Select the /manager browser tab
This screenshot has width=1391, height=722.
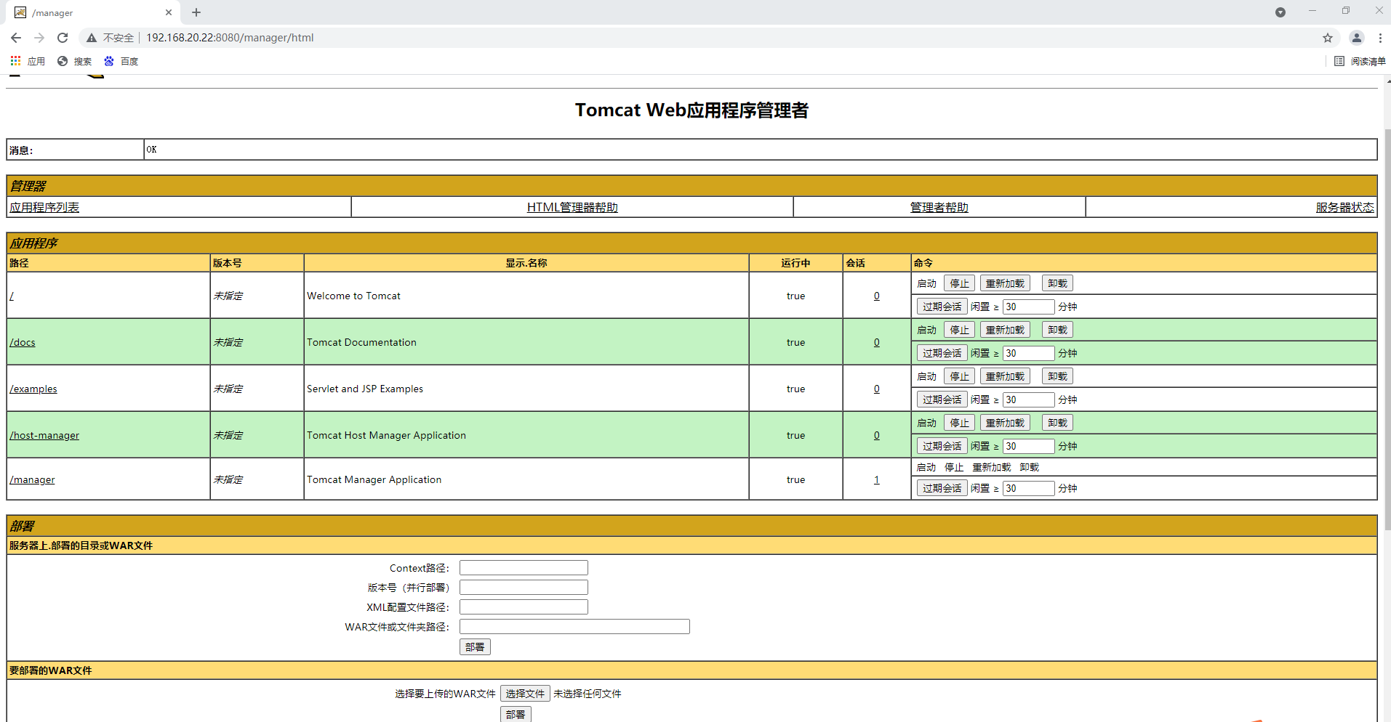93,12
